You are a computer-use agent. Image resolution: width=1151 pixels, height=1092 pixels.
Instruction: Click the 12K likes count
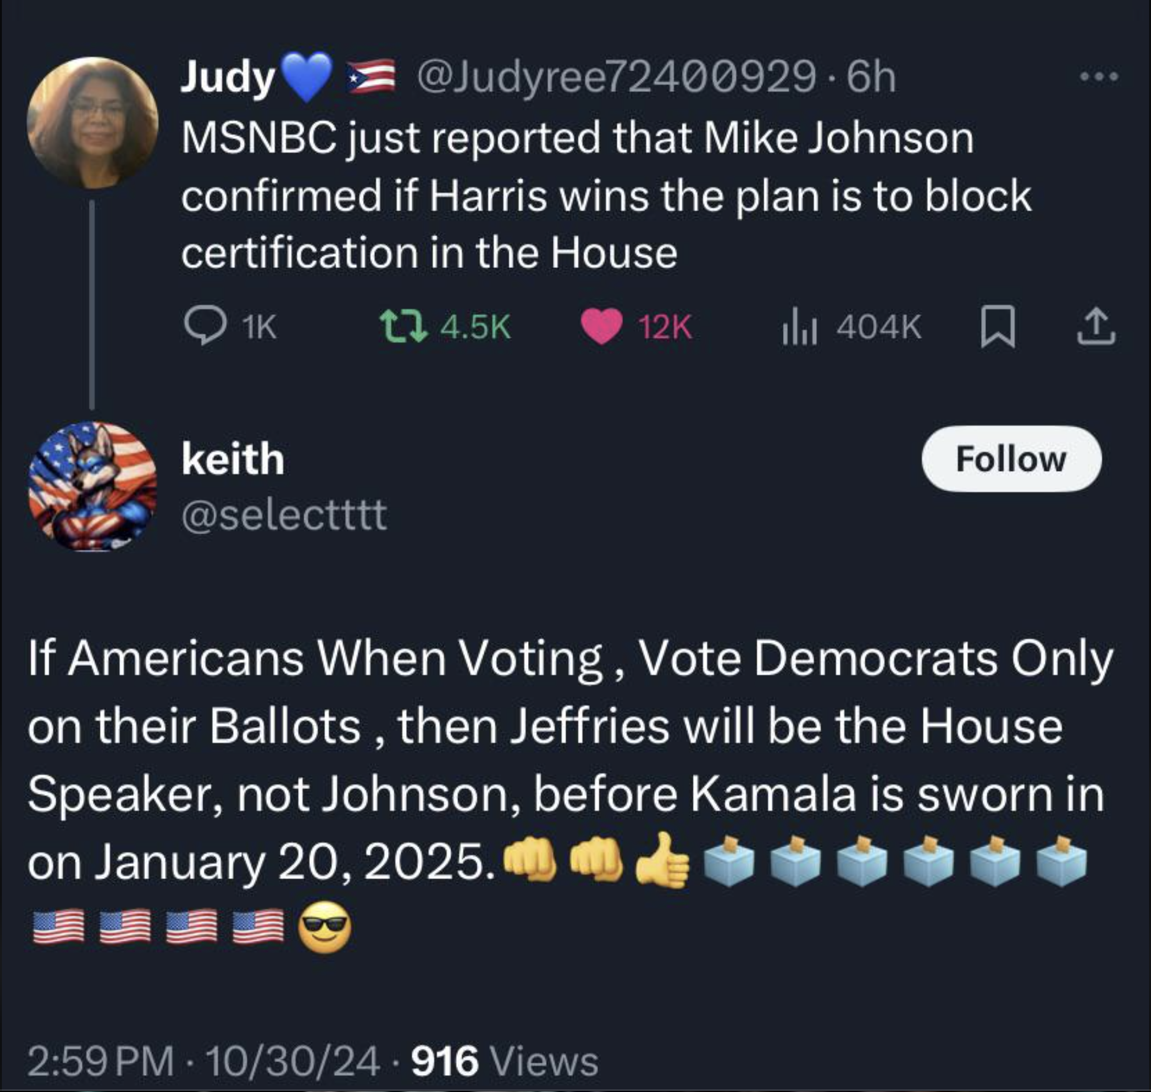point(665,327)
